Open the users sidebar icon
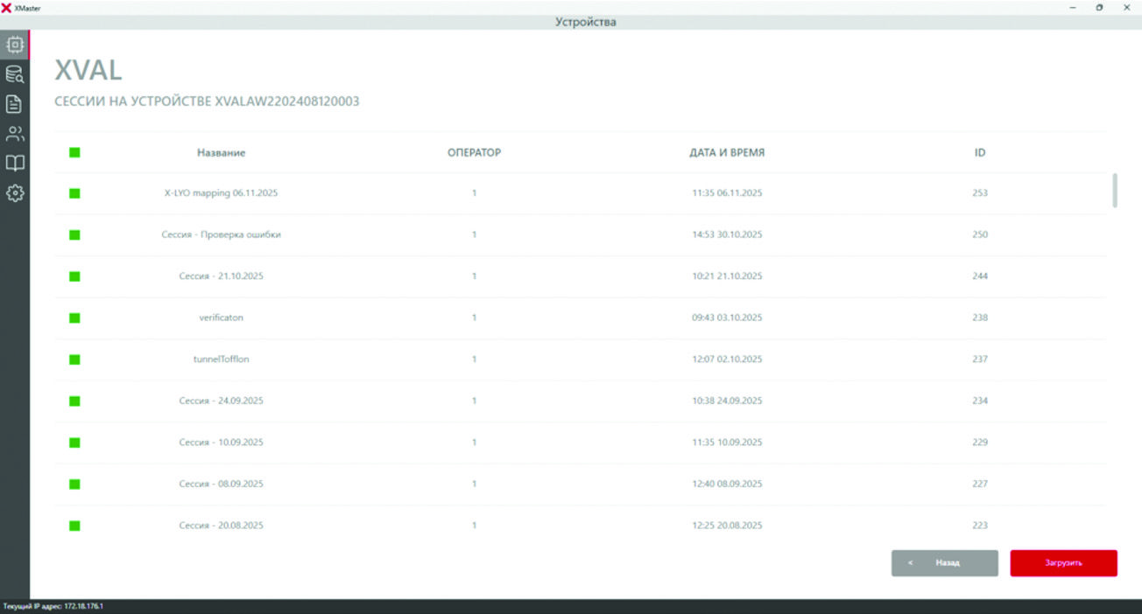 [x=15, y=135]
